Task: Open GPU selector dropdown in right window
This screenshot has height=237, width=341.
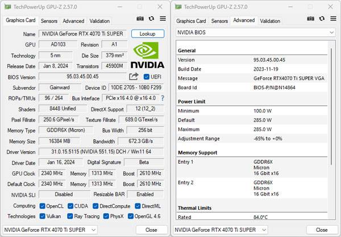Action: (x=263, y=230)
